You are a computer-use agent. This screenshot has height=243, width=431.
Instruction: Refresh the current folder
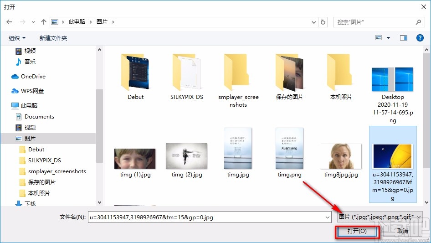coord(323,22)
